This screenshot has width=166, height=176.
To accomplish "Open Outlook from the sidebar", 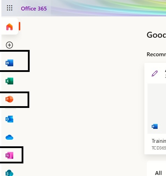I will 9,119.
